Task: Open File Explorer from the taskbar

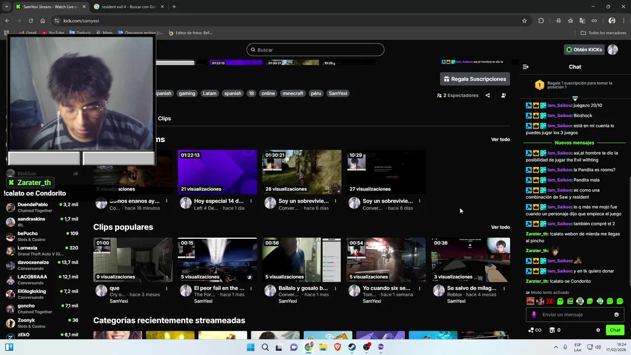Action: (x=323, y=347)
